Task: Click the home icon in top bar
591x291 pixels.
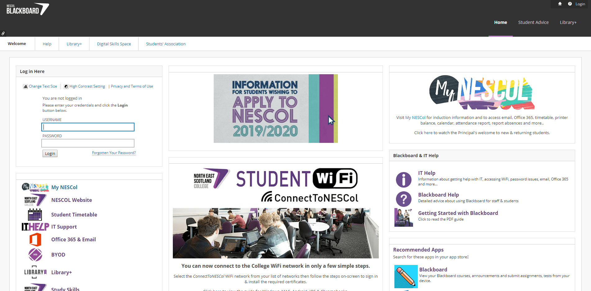Action: point(560,4)
